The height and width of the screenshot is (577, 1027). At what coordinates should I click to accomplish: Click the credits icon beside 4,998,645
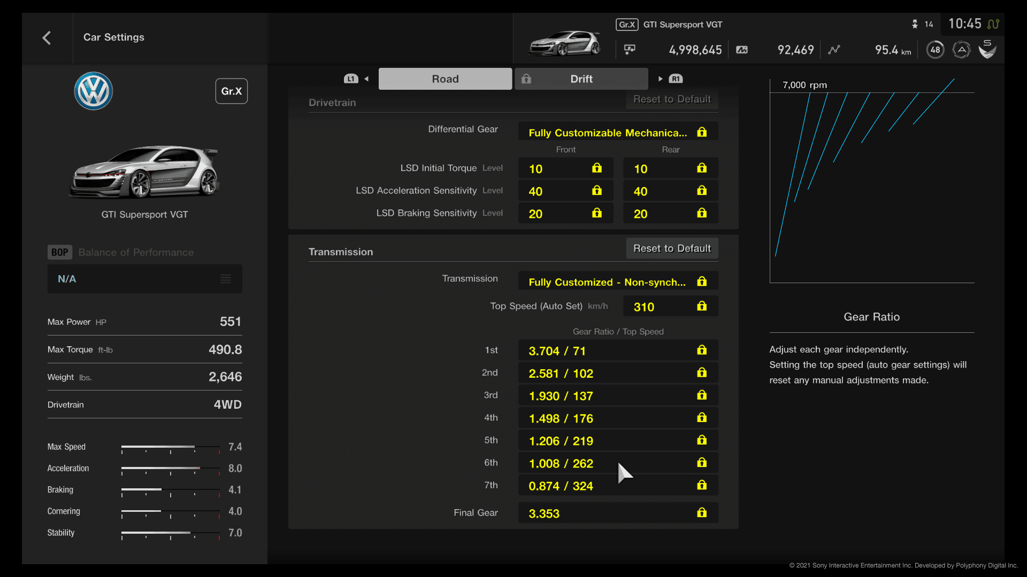pos(630,50)
